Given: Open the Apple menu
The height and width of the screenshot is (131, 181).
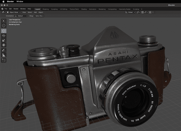Looking at the screenshot, I should 4,1.
